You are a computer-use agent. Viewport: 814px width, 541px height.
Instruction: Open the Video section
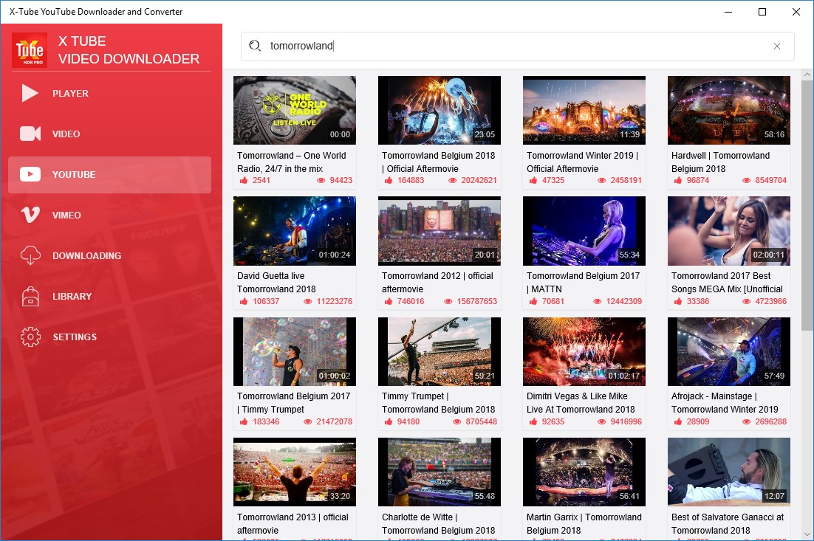click(x=109, y=134)
